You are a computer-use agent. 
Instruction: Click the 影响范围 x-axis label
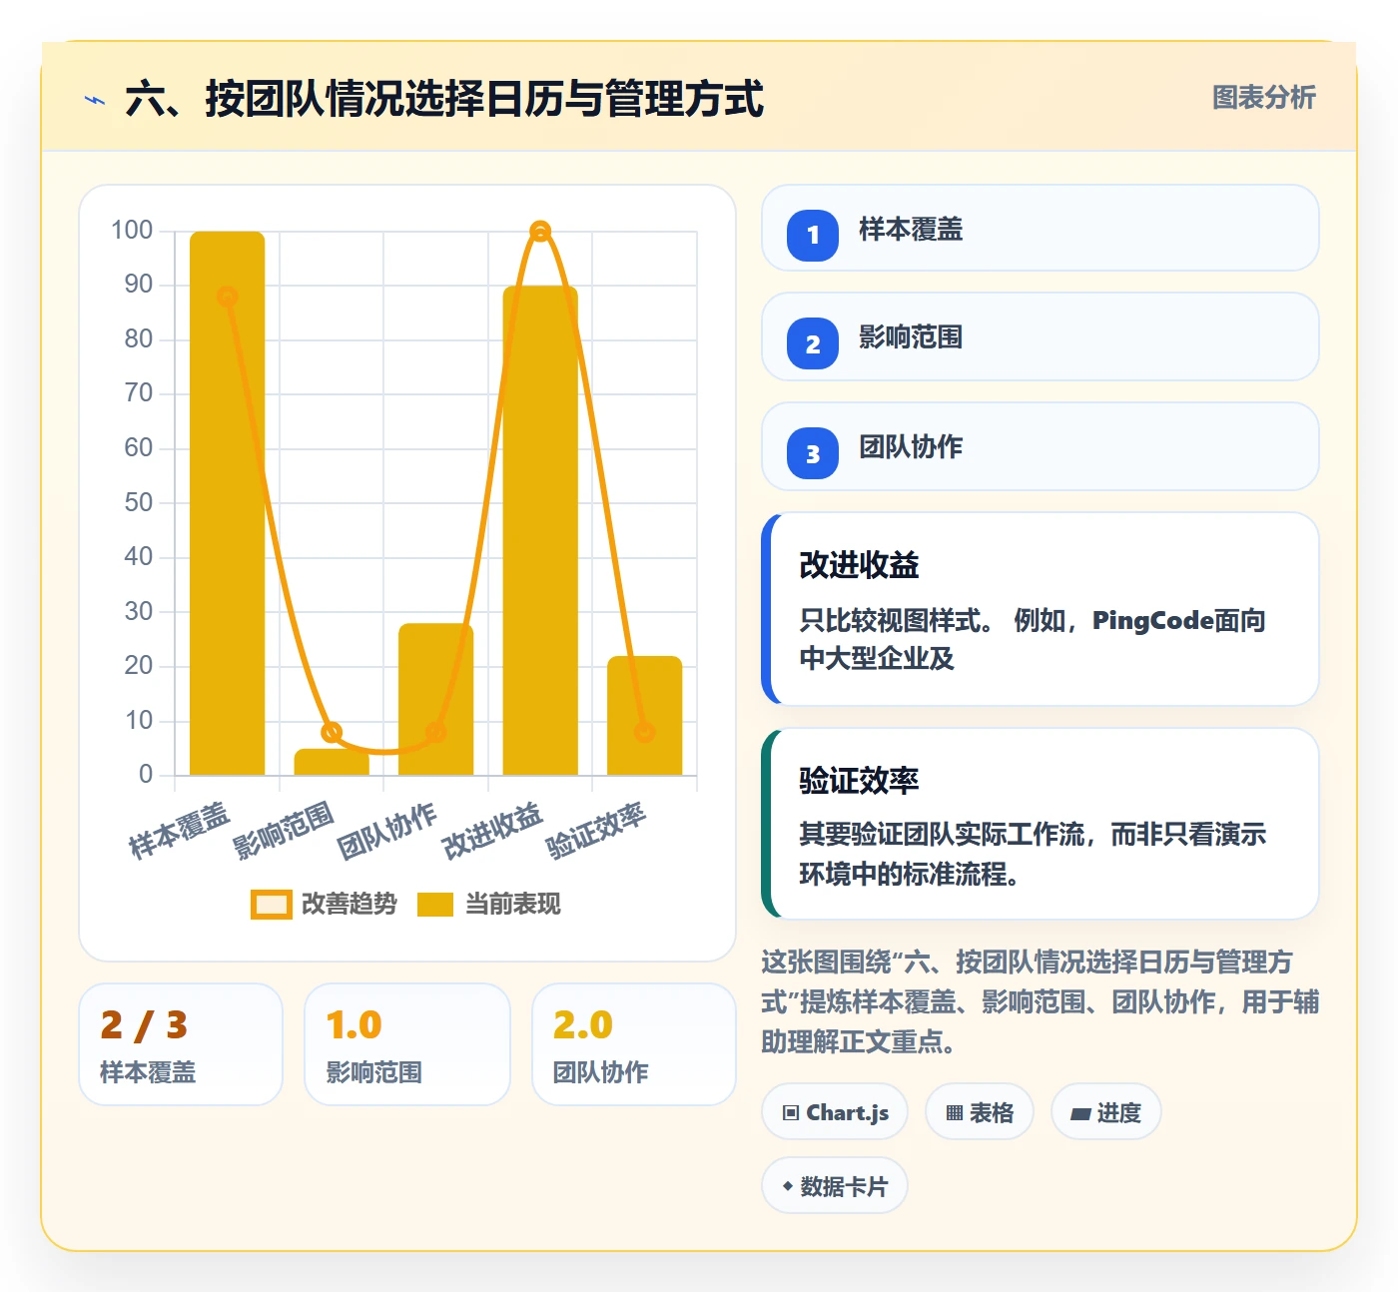pyautogui.click(x=284, y=831)
